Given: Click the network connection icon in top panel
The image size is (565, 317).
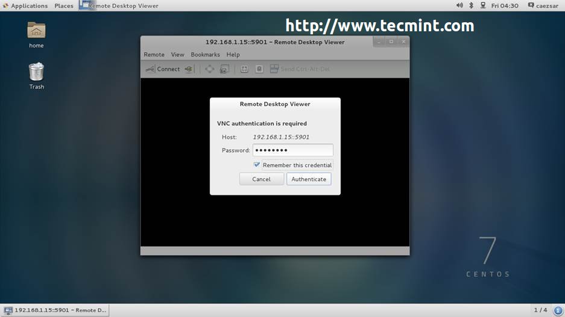Looking at the screenshot, I should [x=483, y=5].
